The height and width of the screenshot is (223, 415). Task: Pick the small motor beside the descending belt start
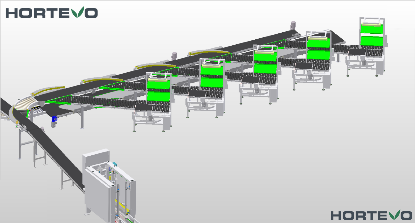click(42, 128)
